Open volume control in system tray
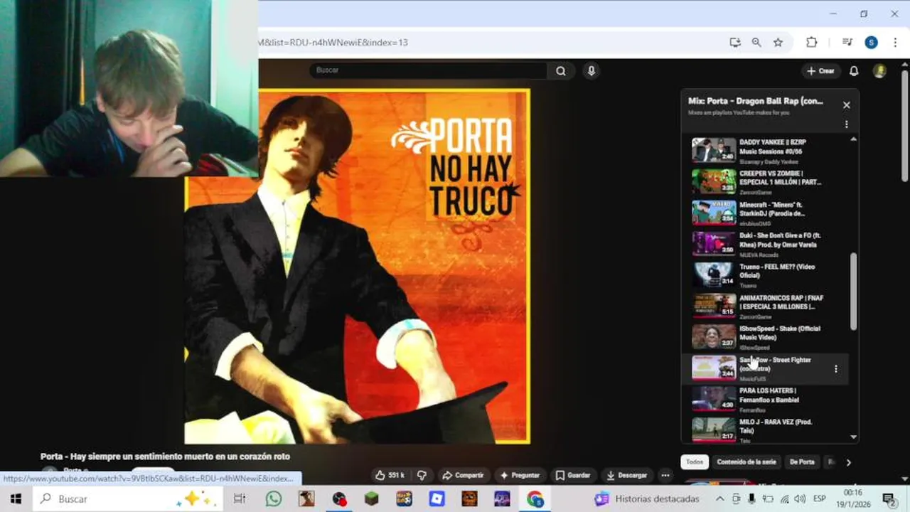Viewport: 910px width, 512px height. pyautogui.click(x=800, y=499)
